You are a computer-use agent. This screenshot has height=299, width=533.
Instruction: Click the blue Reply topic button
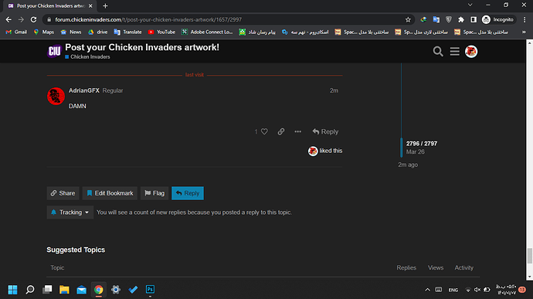coord(188,193)
